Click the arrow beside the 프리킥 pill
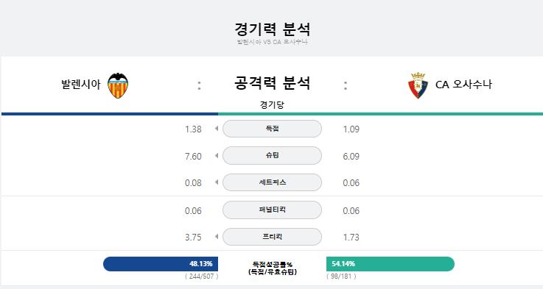 tap(217, 237)
